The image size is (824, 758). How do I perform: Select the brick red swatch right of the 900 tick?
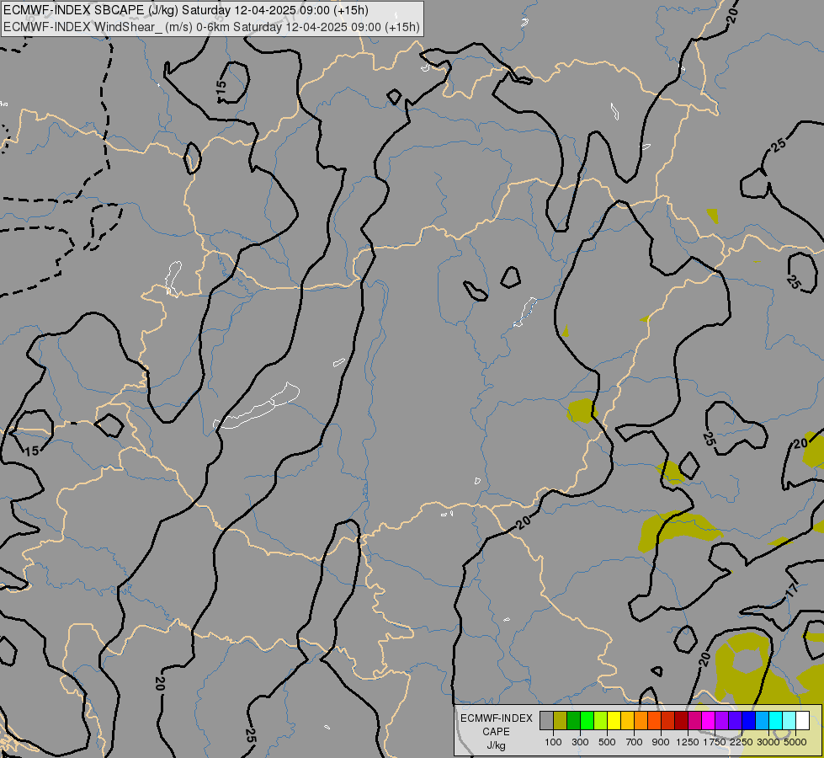668,721
